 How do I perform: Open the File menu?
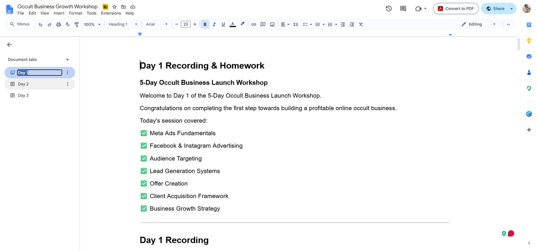21,13
